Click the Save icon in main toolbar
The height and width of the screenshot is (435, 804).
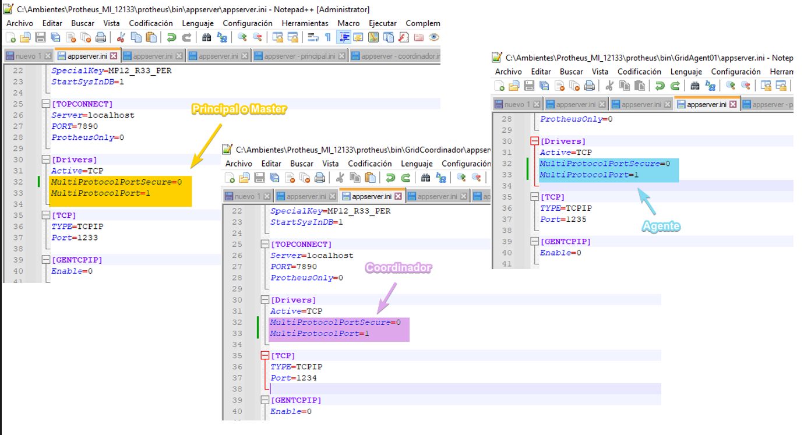click(40, 37)
